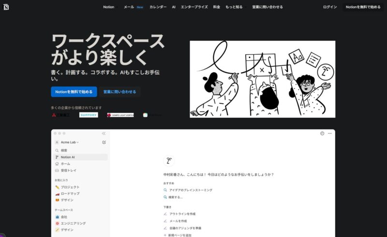Image resolution: width=387 pixels, height=237 pixels.
Task: Click the clock history icon in preview window
Action: 322,133
